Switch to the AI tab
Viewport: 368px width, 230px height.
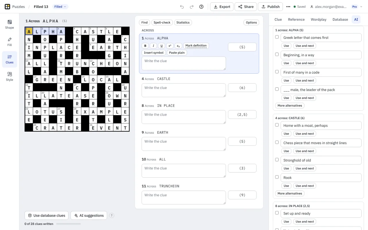pyautogui.click(x=356, y=20)
